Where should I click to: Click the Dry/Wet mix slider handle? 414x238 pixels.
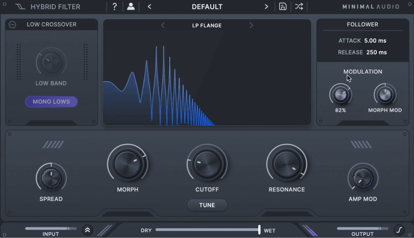point(259,230)
